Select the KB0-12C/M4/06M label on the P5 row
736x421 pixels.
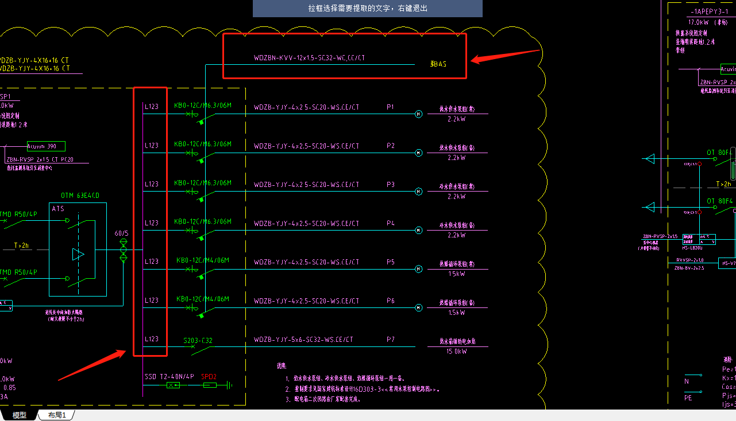point(203,260)
